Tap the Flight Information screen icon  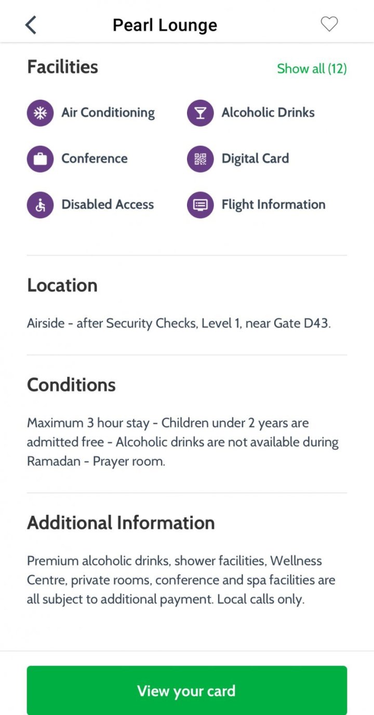200,204
